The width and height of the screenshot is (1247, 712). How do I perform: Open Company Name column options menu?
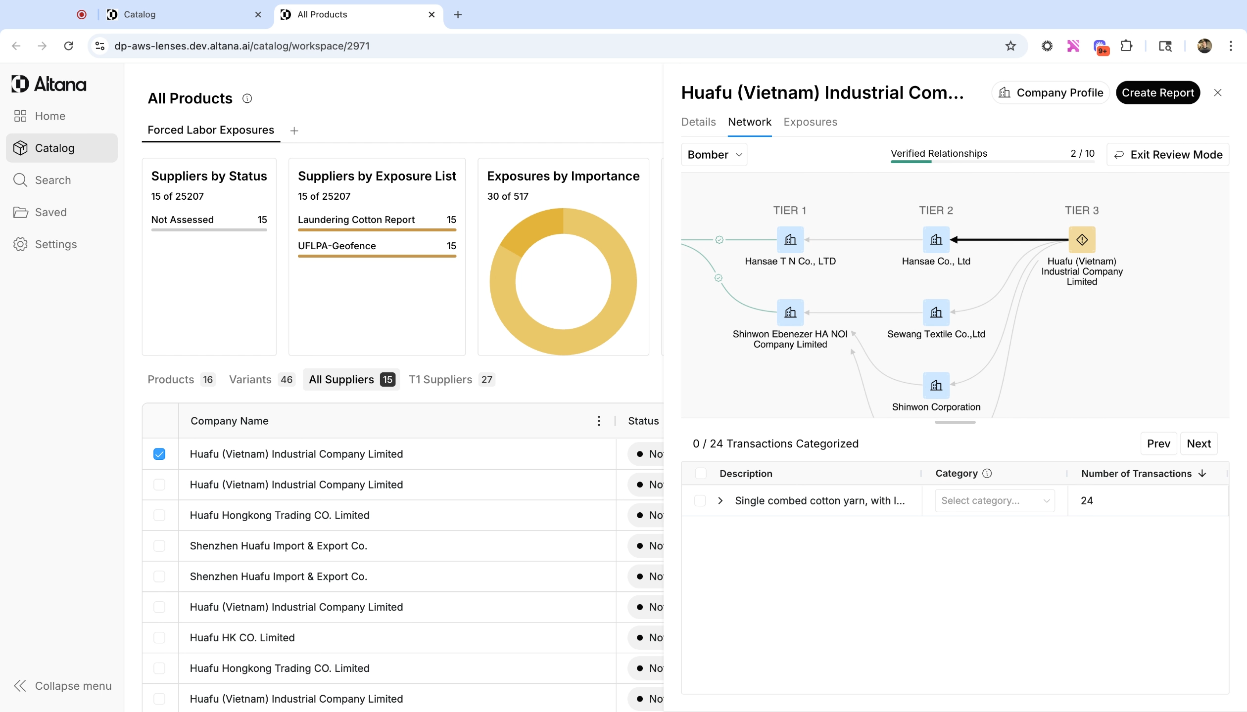(x=599, y=421)
